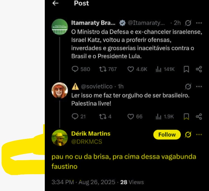Open the @DRKMCS profile handle

(87, 142)
